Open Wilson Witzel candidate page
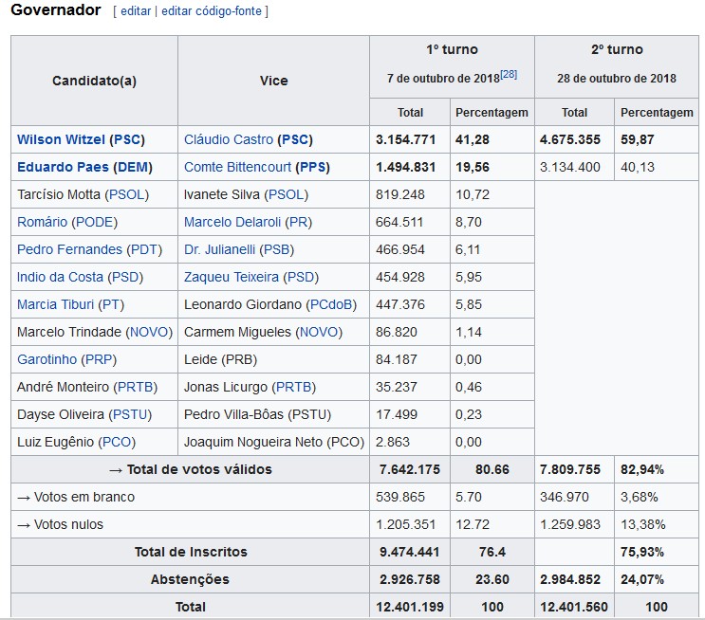Image resolution: width=705 pixels, height=620 pixels. [x=61, y=139]
